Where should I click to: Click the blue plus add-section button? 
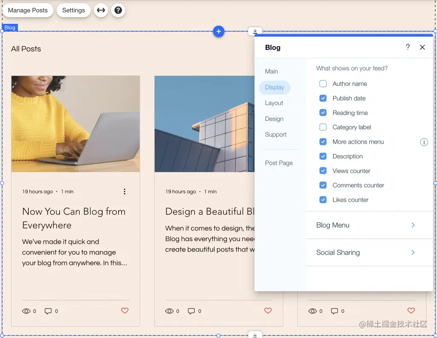point(219,32)
